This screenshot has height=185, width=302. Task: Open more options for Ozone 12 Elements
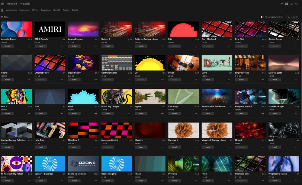(x=95, y=181)
